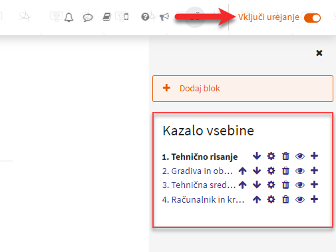Toggle visibility of chapter 3 Tehnična sred...
This screenshot has width=336, height=252.
point(300,185)
